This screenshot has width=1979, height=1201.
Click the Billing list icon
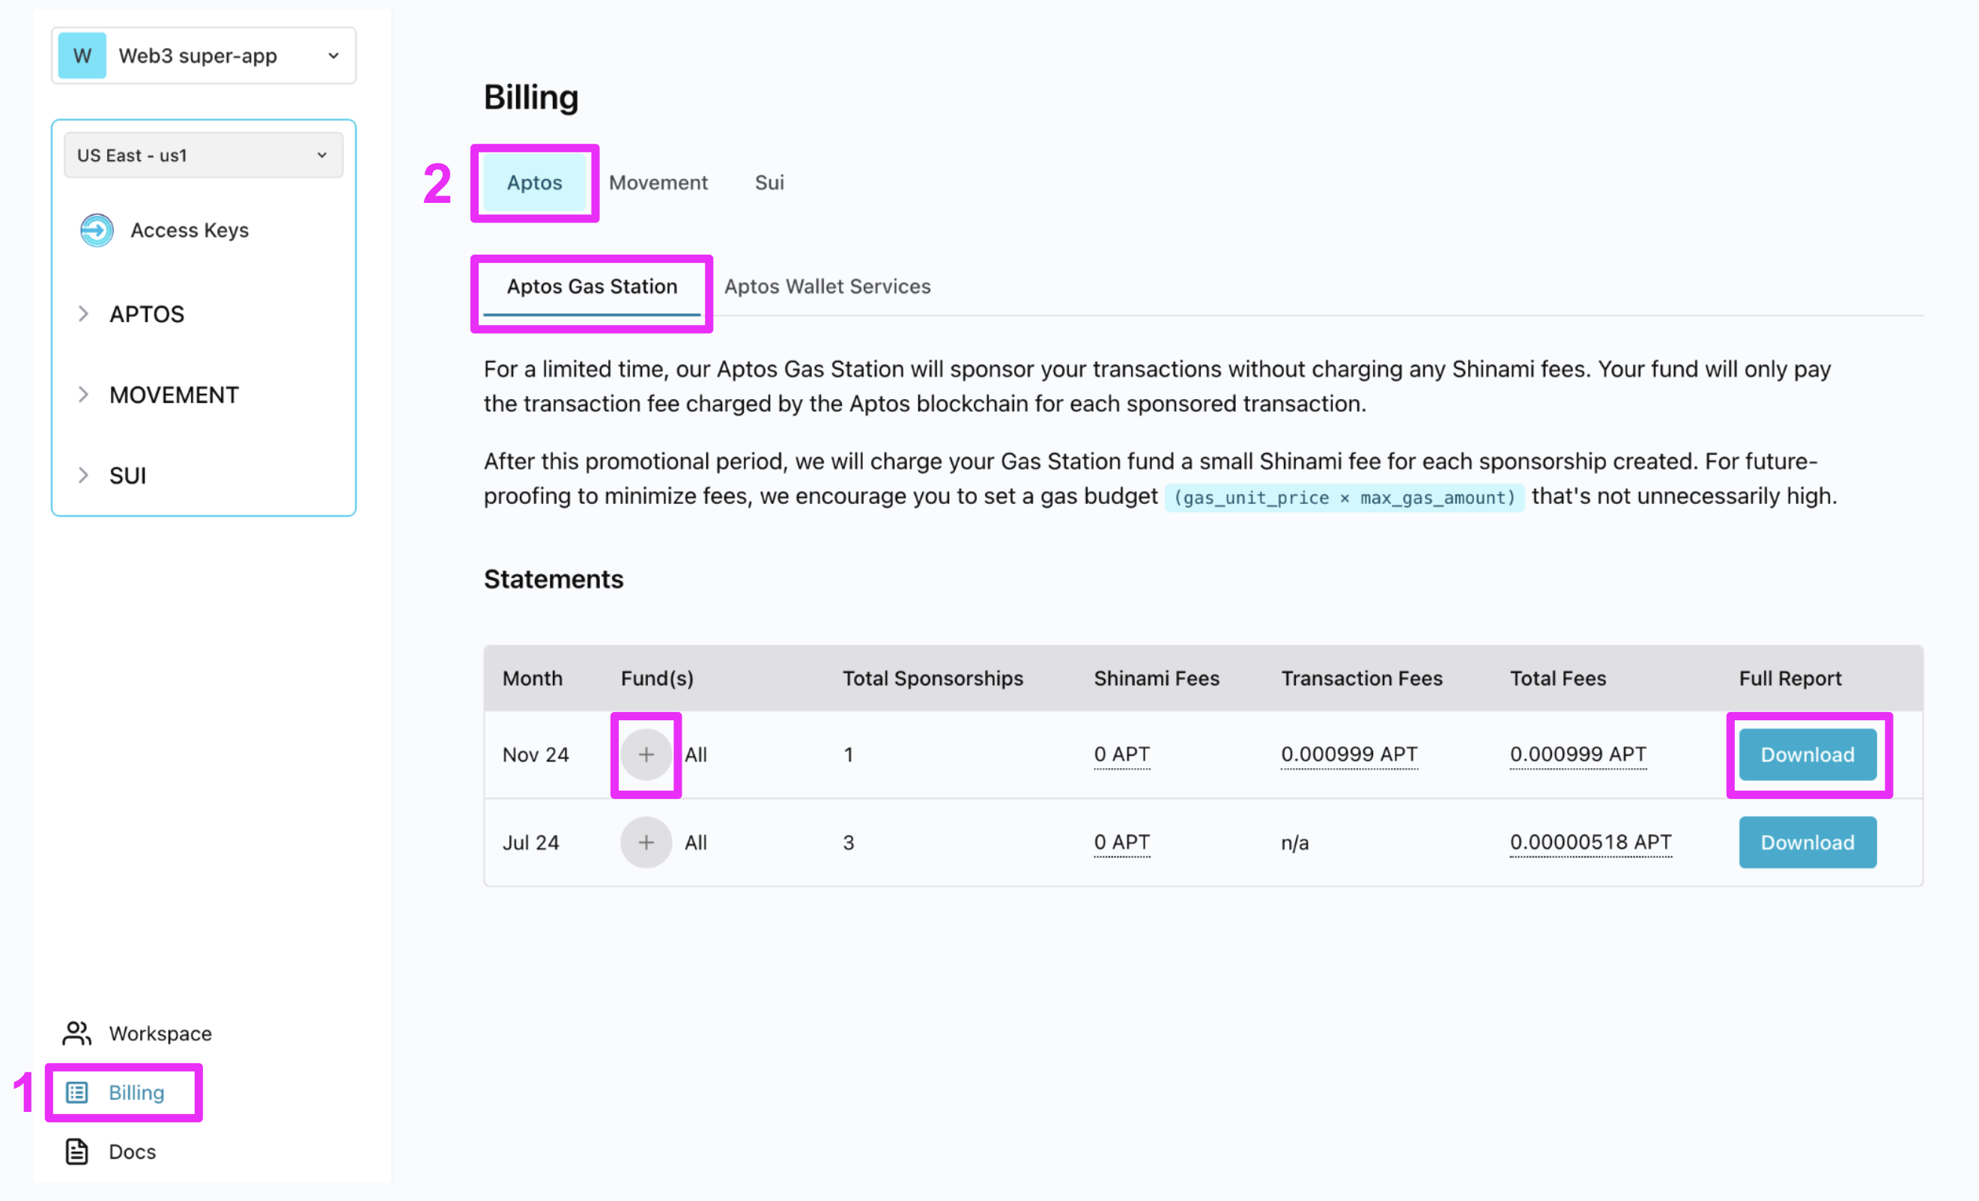click(76, 1092)
